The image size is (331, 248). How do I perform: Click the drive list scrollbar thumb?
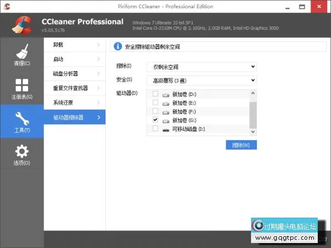coord(253,115)
